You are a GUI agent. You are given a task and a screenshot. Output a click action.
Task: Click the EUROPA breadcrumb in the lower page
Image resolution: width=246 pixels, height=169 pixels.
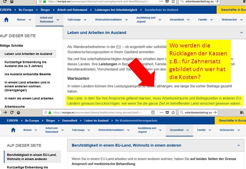[12, 121]
